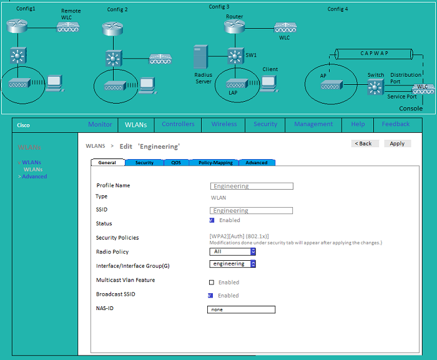Toggle the Broadcast SSID checkbox
Screen dimensions: 437x360
[x=212, y=296]
